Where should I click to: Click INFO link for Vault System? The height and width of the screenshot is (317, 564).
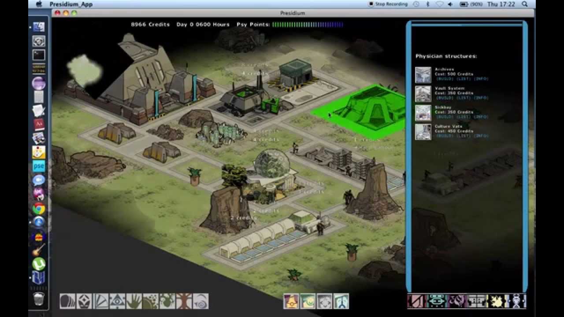pos(481,98)
